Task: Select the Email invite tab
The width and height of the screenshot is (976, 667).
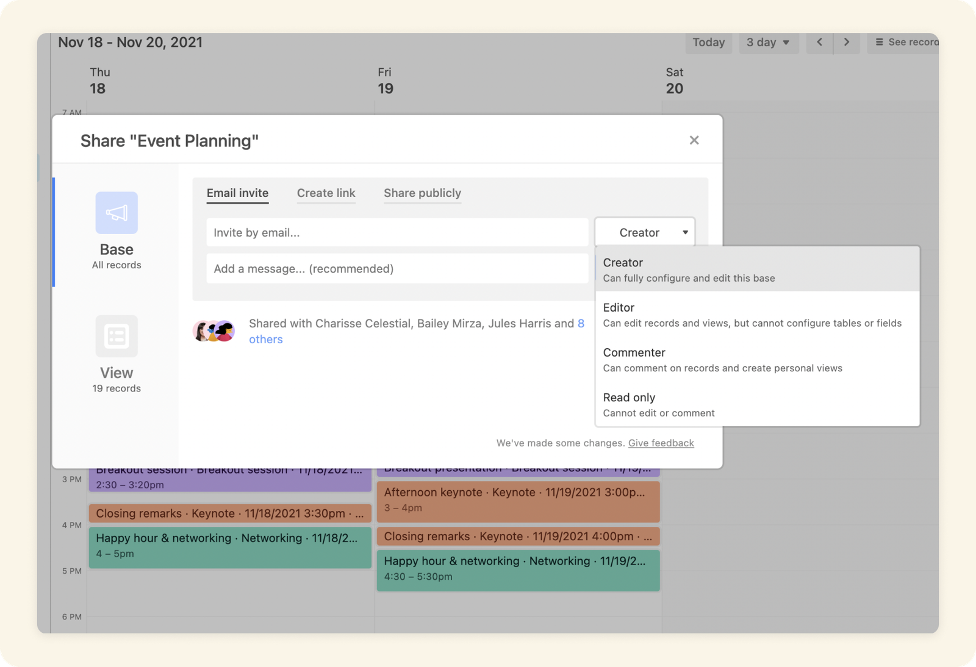Action: pyautogui.click(x=237, y=193)
